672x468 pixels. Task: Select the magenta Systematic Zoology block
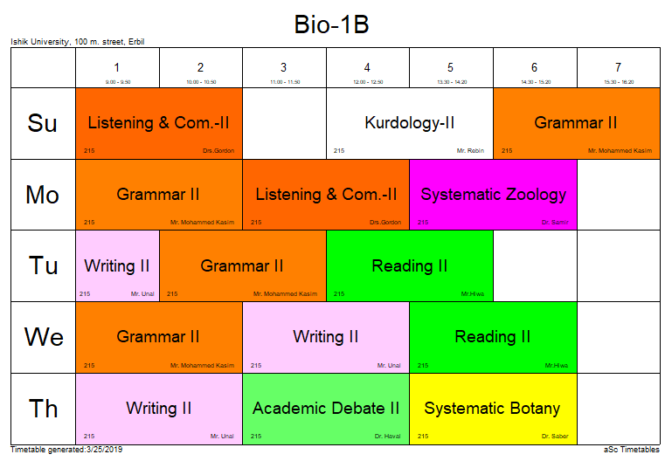click(493, 195)
